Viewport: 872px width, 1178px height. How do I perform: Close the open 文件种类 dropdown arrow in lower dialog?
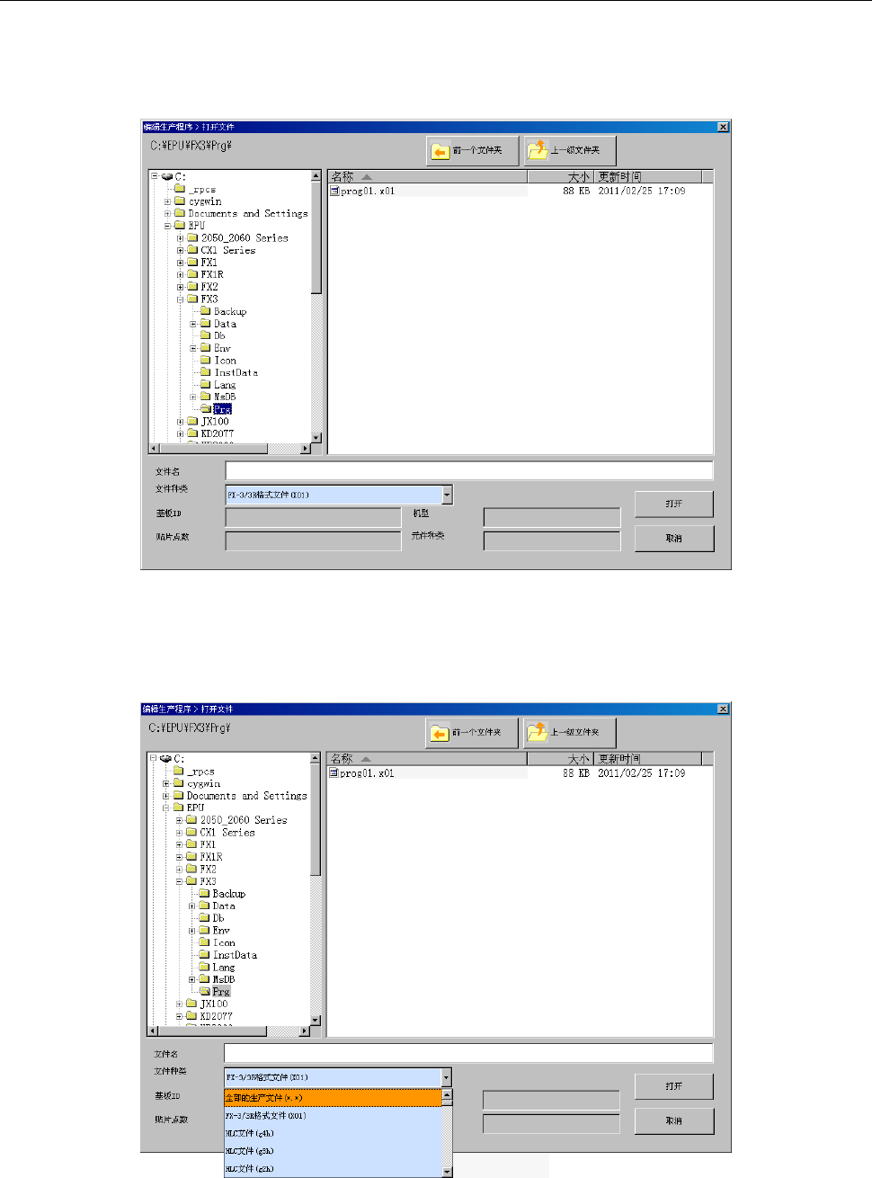[446, 1077]
